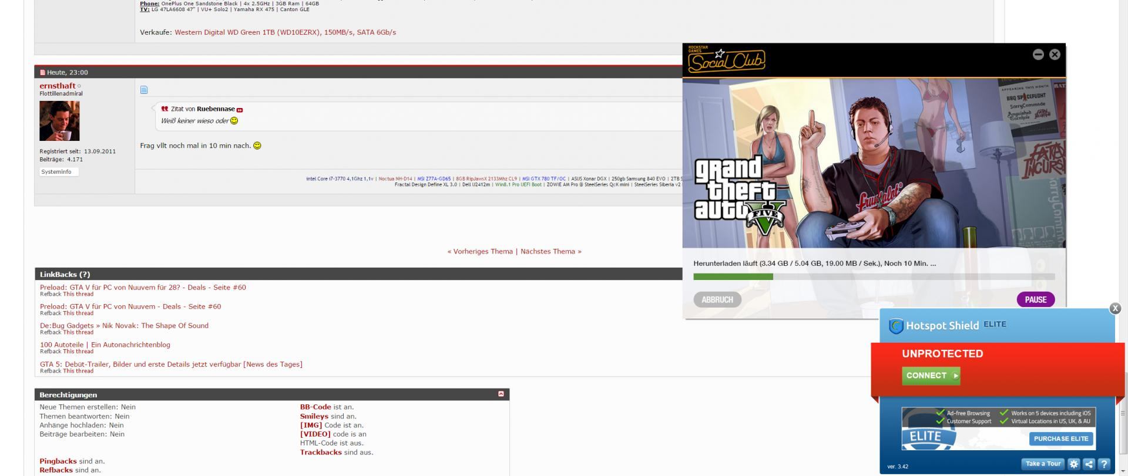Viewport: 1128px width, 476px height.
Task: Click Trackbacks link
Action: click(321, 452)
